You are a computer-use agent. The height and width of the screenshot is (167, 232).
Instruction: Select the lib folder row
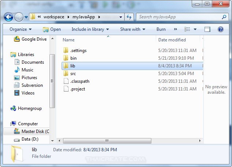(x=132, y=66)
